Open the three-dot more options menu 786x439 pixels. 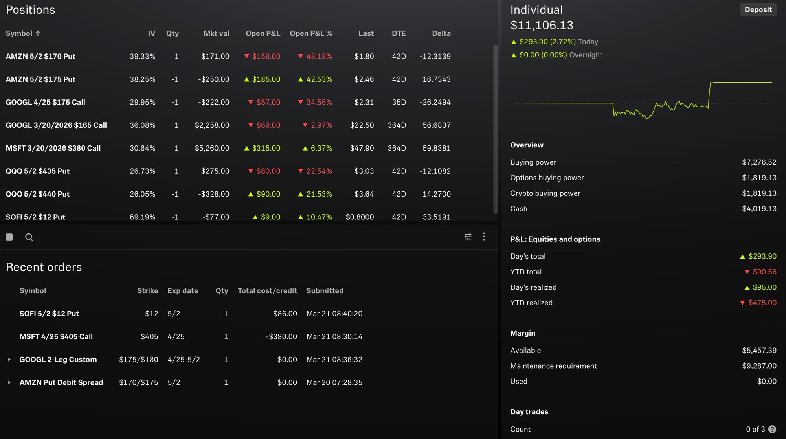484,236
